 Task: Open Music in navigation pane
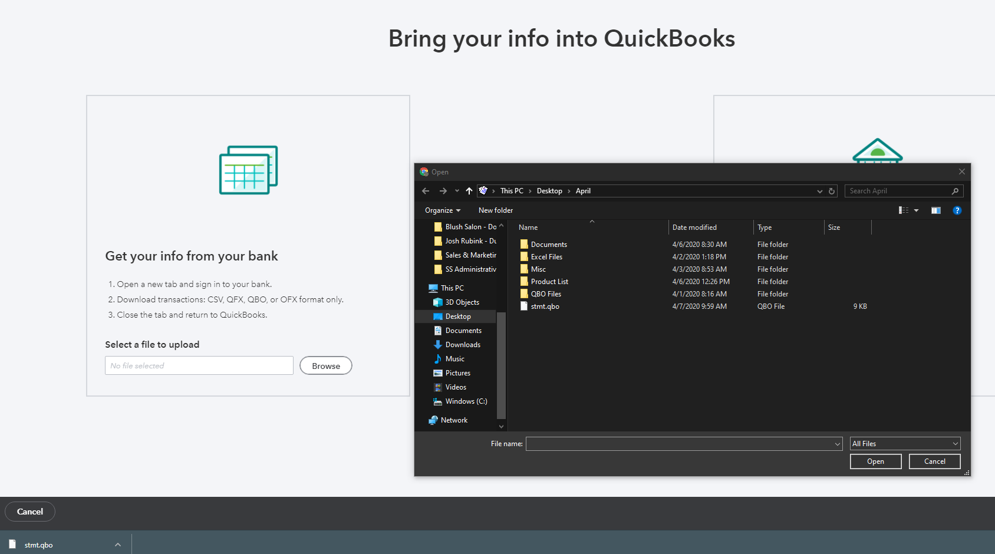point(450,359)
